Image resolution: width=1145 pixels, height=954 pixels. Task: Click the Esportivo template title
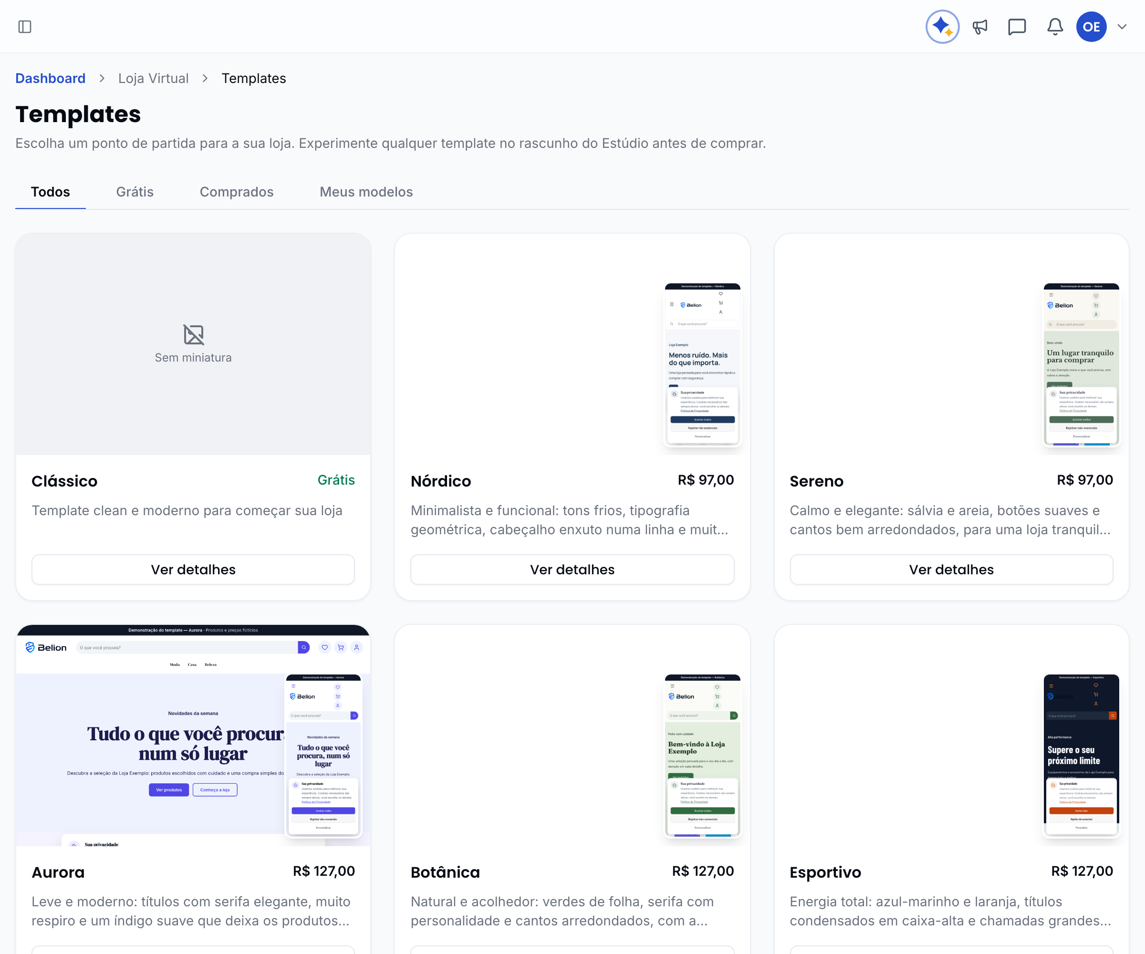tap(825, 872)
